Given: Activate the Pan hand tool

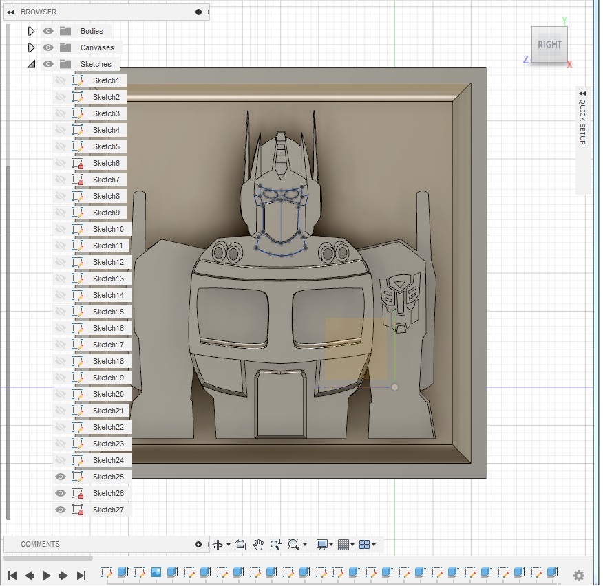Looking at the screenshot, I should point(258,545).
